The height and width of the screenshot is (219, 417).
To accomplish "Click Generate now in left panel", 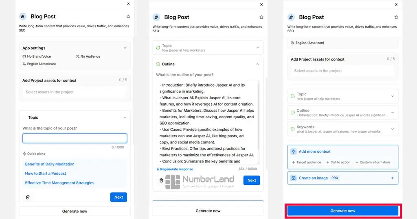I will pyautogui.click(x=75, y=211).
